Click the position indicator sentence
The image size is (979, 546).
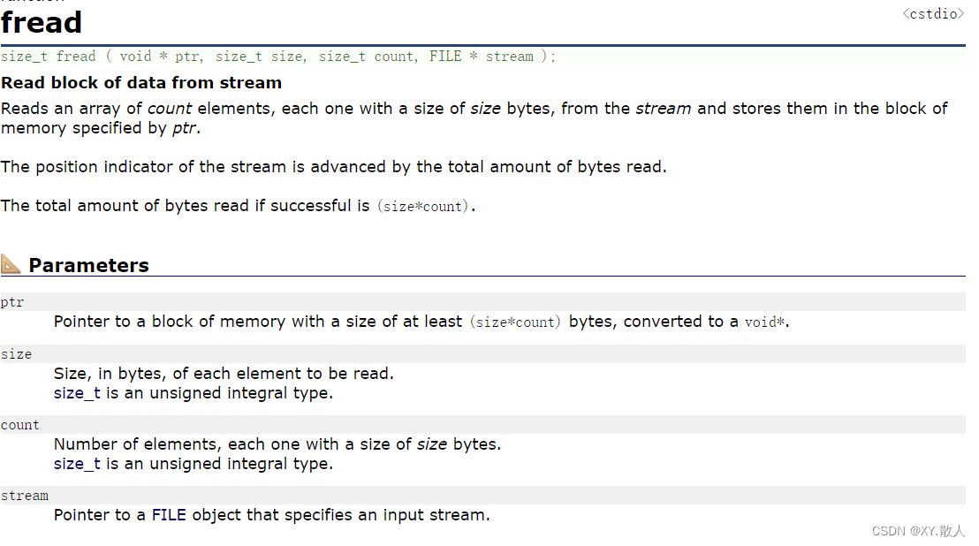(x=333, y=167)
